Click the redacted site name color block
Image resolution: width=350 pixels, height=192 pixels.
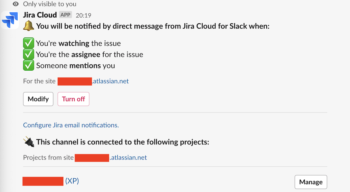(75, 81)
